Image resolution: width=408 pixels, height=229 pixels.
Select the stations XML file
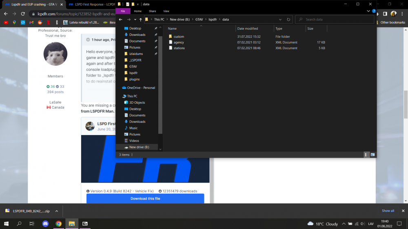(179, 48)
